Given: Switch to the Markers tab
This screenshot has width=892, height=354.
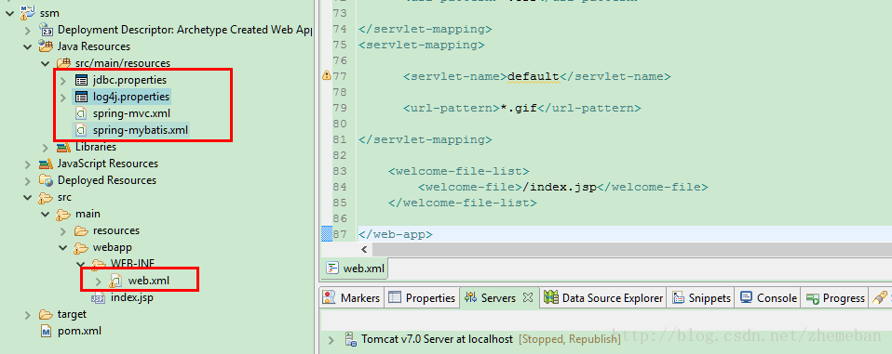Looking at the screenshot, I should tap(352, 298).
